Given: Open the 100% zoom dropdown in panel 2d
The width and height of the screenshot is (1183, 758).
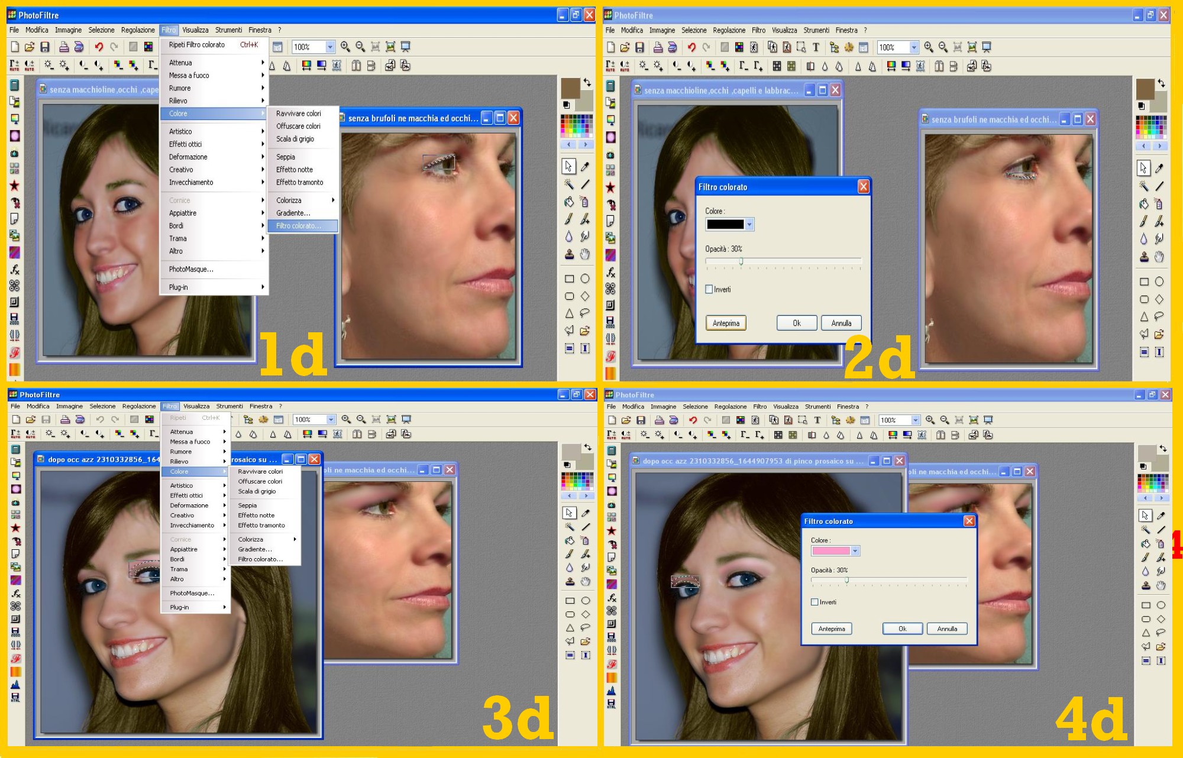Looking at the screenshot, I should tap(914, 47).
